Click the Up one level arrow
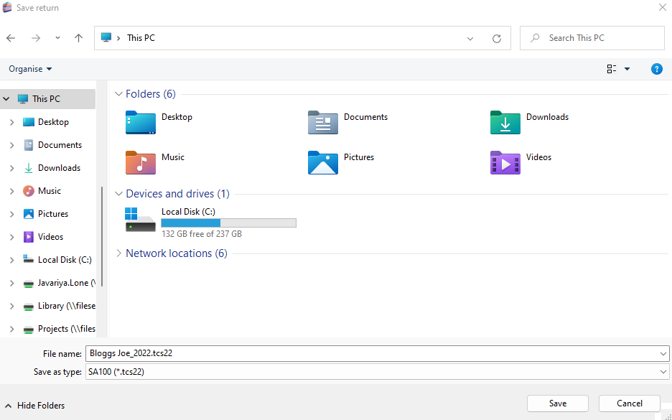The width and height of the screenshot is (672, 420). click(79, 38)
